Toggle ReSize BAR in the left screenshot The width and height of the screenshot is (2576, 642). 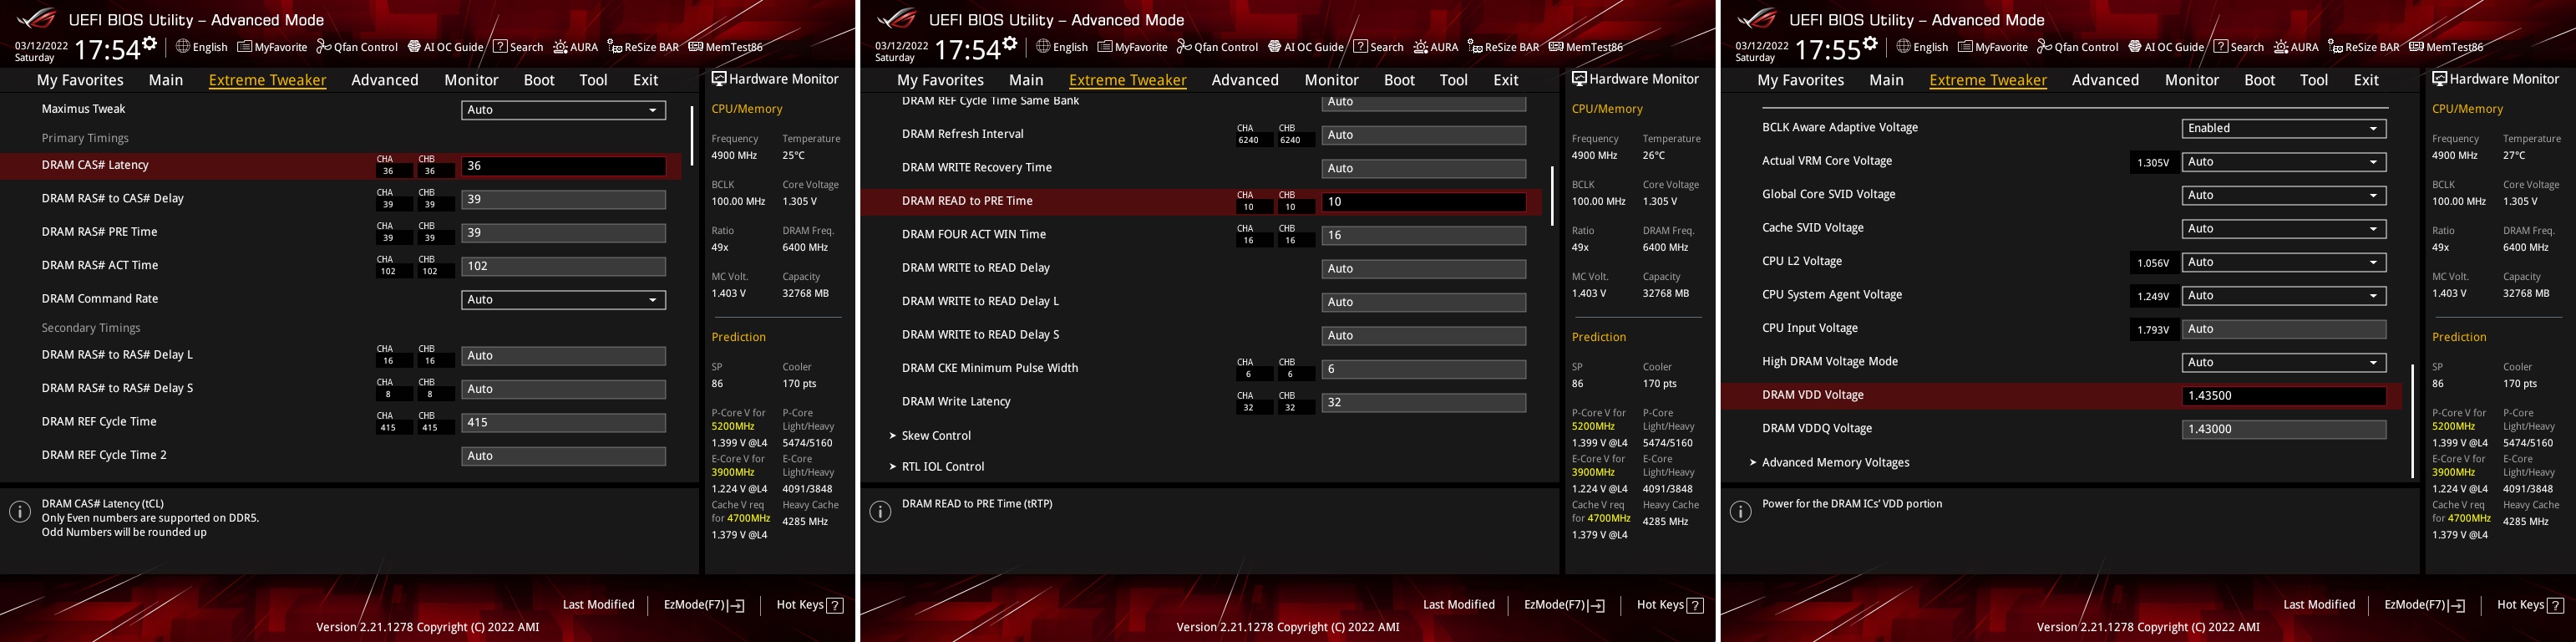[643, 47]
